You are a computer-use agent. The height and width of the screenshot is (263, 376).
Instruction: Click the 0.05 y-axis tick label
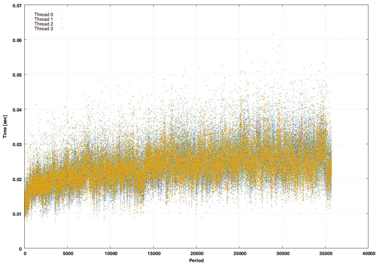[x=17, y=75]
